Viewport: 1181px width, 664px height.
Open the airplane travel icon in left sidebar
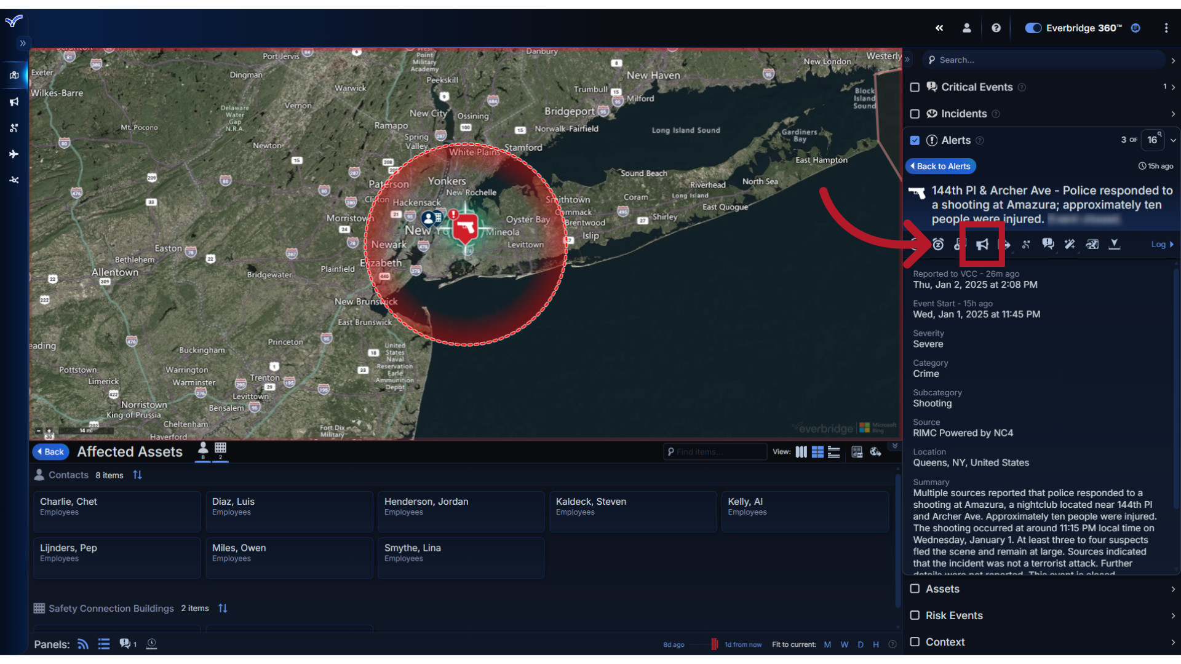[14, 154]
